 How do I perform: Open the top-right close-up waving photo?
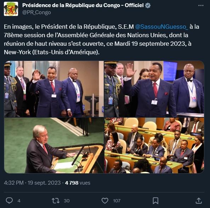click(154, 89)
